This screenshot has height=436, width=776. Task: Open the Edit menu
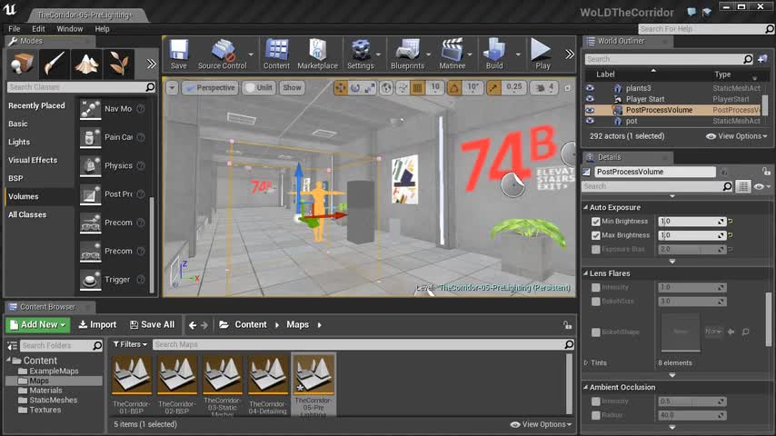point(38,29)
